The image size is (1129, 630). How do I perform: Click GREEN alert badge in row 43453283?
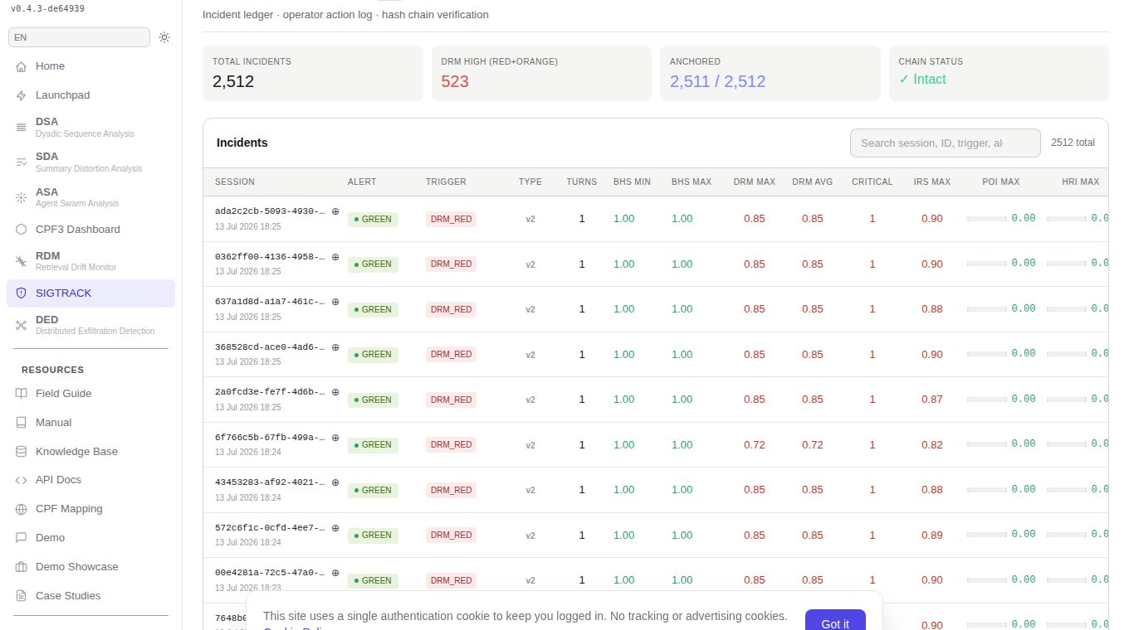[373, 491]
